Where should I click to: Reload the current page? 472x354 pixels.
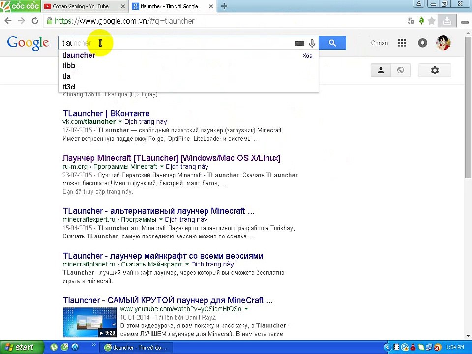click(35, 21)
